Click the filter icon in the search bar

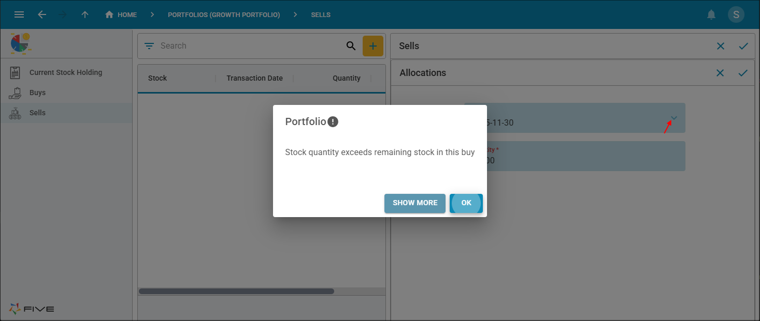pyautogui.click(x=149, y=45)
